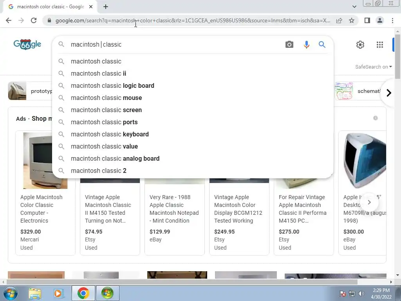Select macintosh classic keyboard suggestion

pyautogui.click(x=193, y=134)
